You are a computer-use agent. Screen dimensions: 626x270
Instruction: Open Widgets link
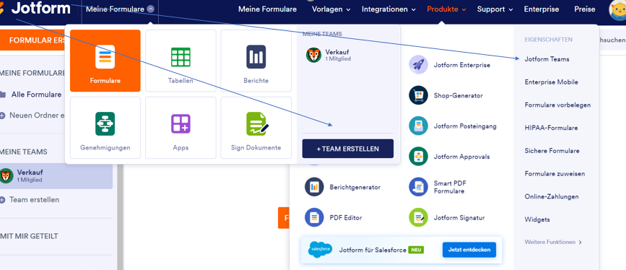coord(537,219)
